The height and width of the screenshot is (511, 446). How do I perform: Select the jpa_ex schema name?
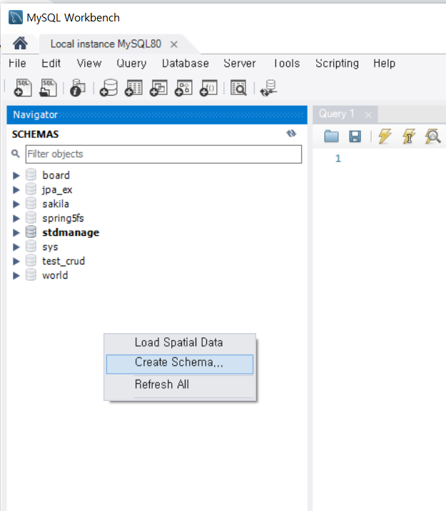[57, 190]
